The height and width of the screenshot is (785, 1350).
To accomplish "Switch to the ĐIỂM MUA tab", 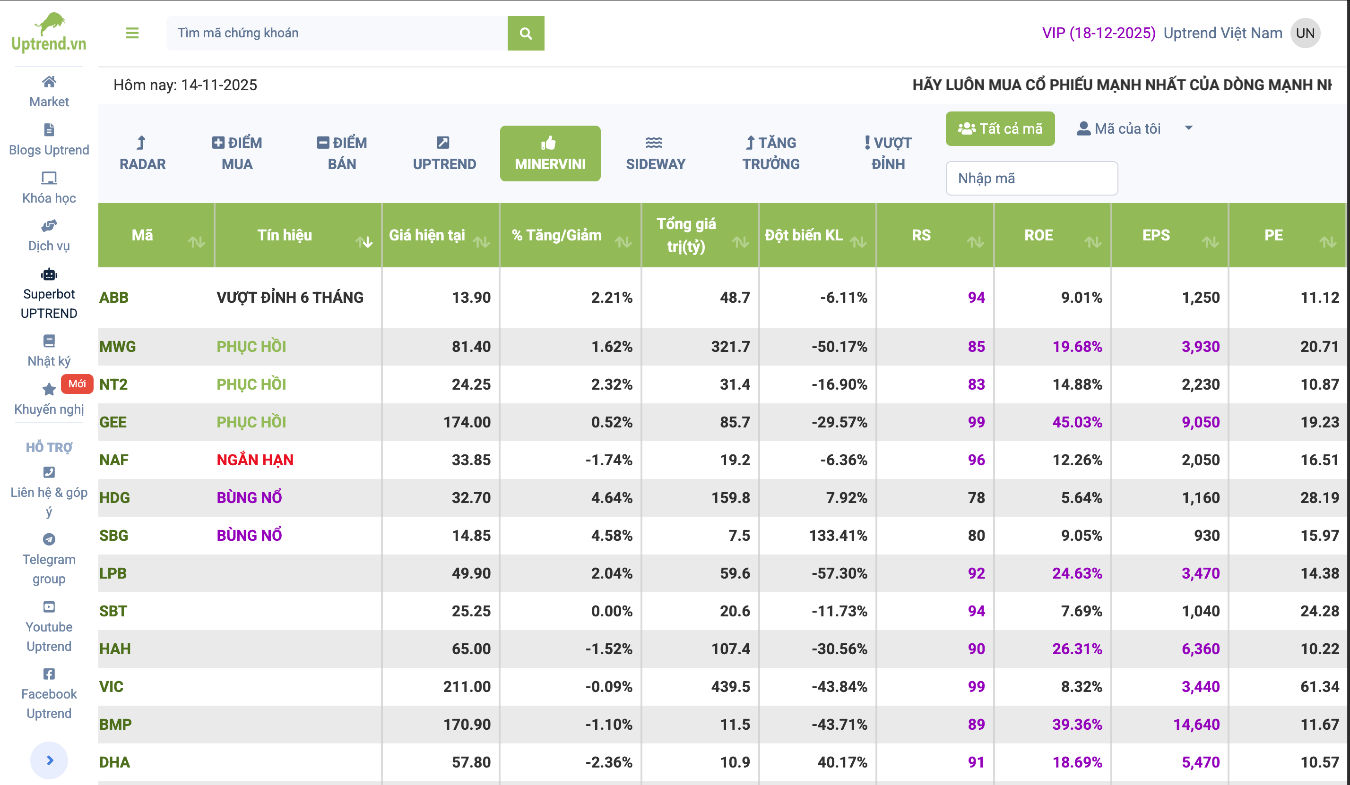I will 237,154.
